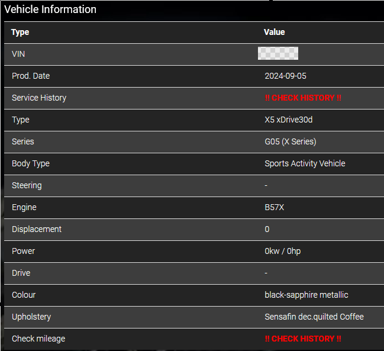This screenshot has height=351, width=384.
Task: Click the redacted VIN value
Action: coord(278,53)
